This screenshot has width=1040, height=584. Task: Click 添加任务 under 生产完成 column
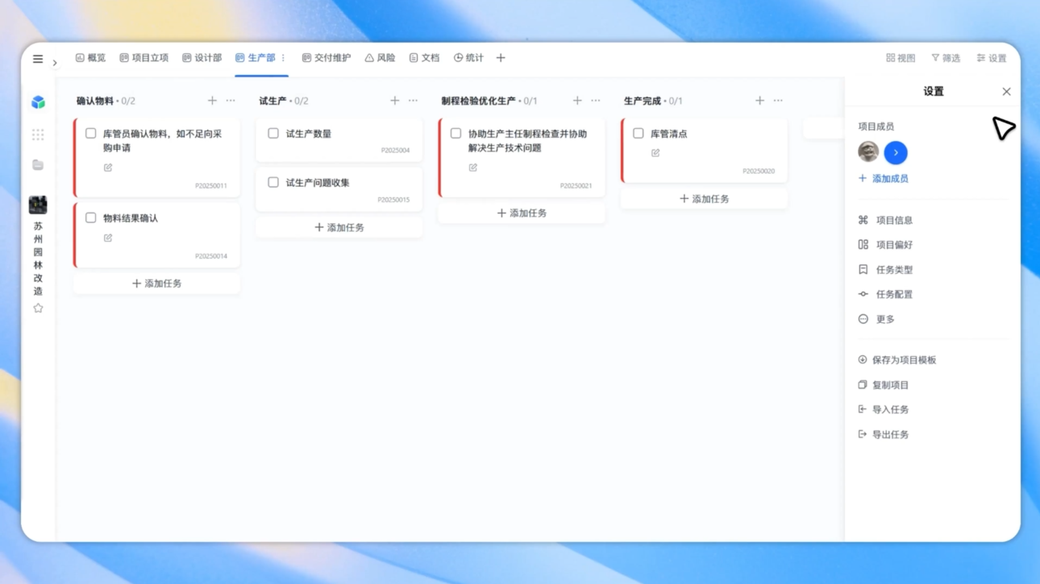click(x=704, y=199)
